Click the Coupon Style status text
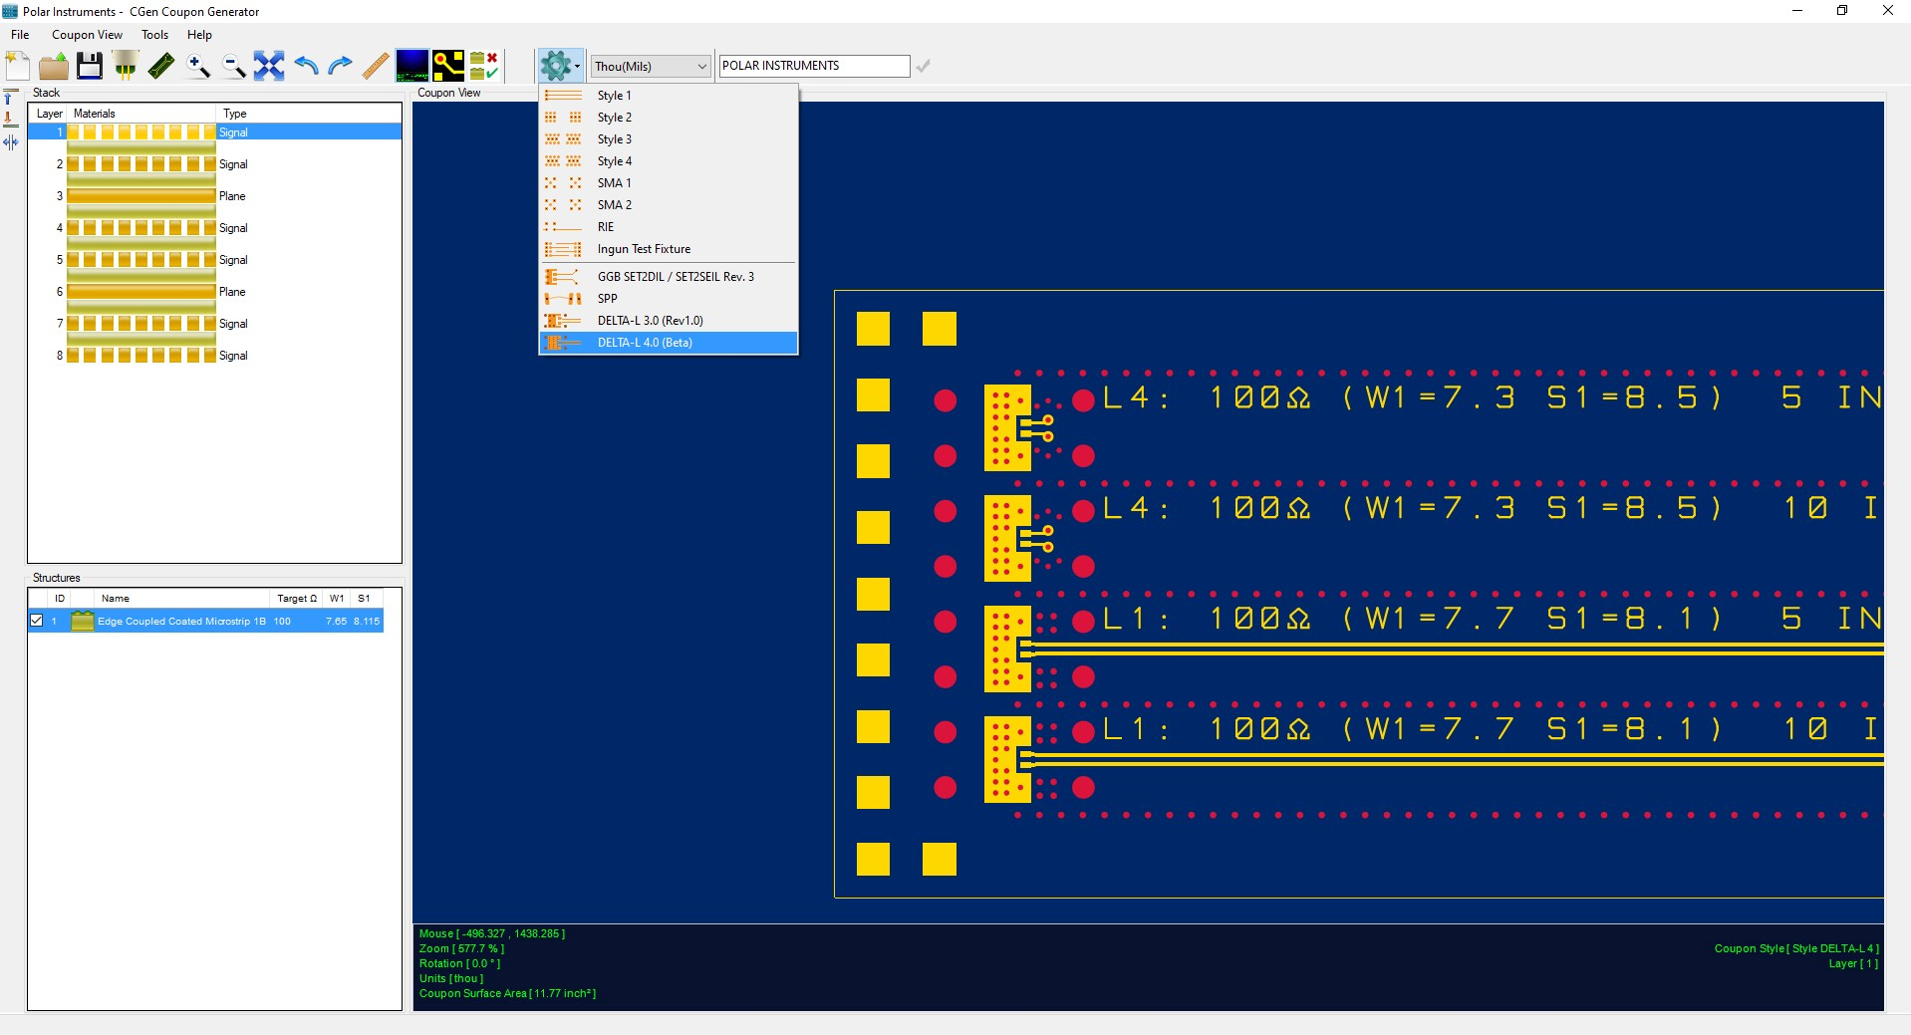Screen dimensions: 1911x1035 [1795, 948]
